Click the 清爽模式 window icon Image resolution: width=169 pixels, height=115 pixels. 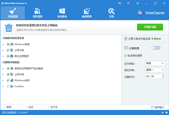pos(152,107)
